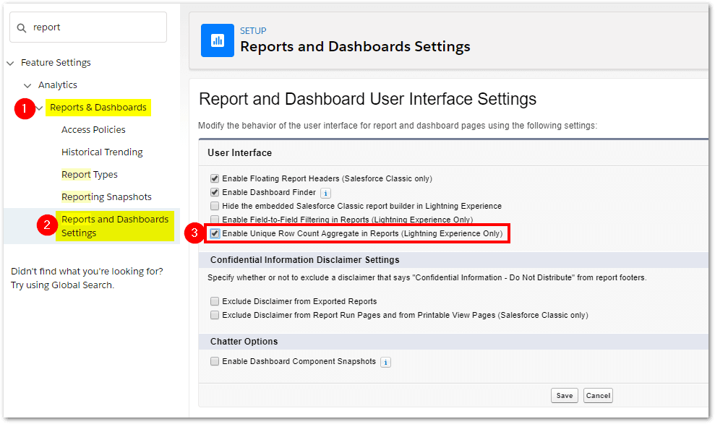Click the 'Modify the behavior' description text
This screenshot has width=715, height=424.
pos(398,126)
